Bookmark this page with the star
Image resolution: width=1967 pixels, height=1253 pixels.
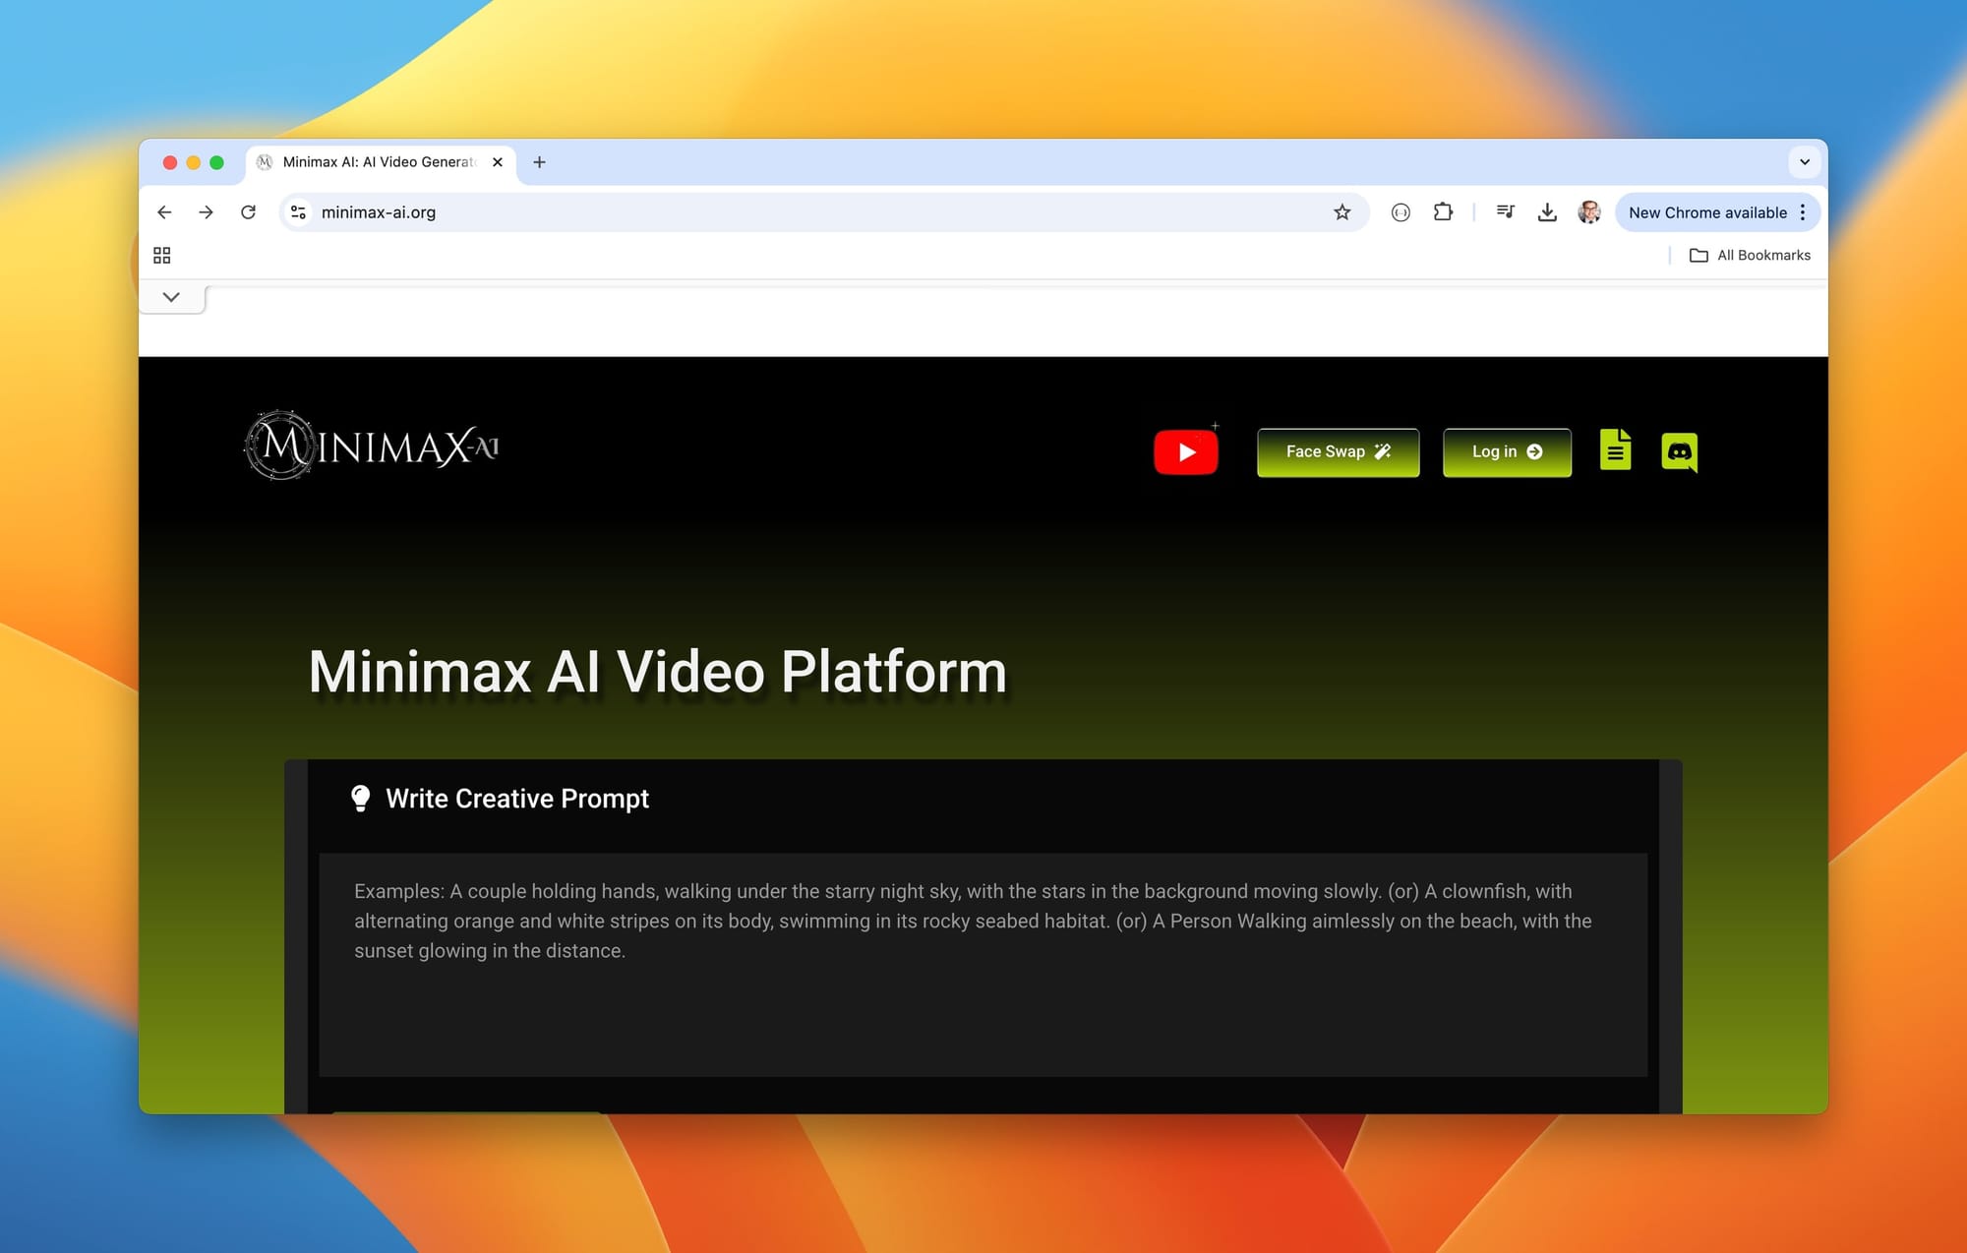click(x=1342, y=212)
